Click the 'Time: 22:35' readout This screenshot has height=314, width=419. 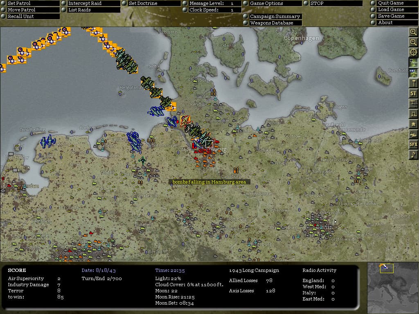170,270
